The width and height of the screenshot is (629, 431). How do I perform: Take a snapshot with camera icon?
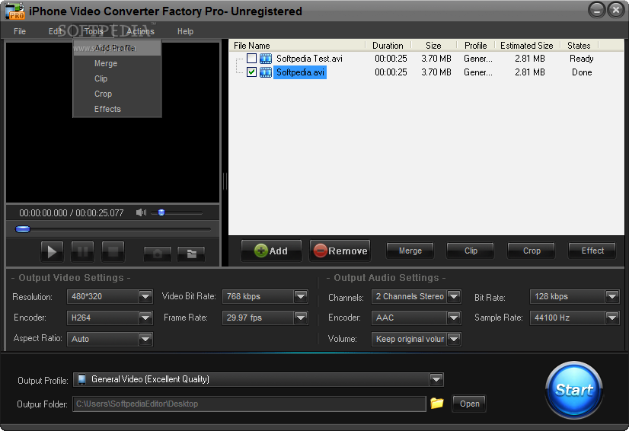tap(158, 254)
